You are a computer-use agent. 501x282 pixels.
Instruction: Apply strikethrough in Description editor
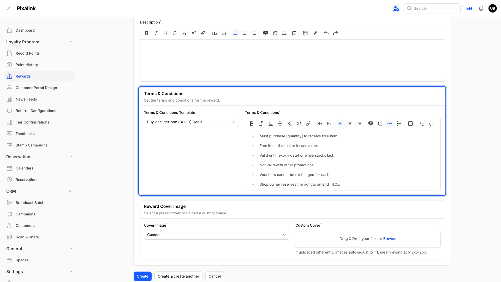[175, 33]
